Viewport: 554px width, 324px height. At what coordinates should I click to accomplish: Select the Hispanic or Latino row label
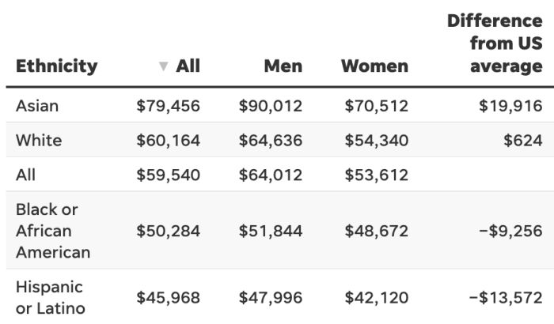point(49,297)
